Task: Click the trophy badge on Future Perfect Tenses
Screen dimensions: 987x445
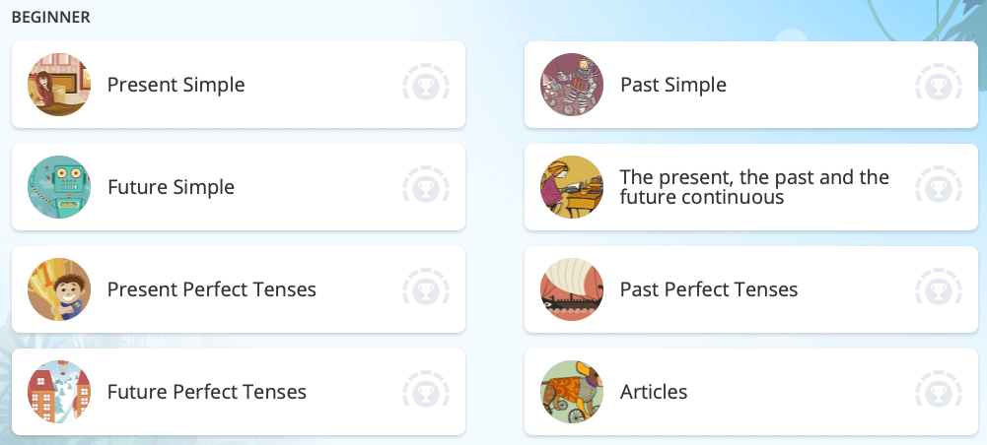Action: click(x=426, y=392)
